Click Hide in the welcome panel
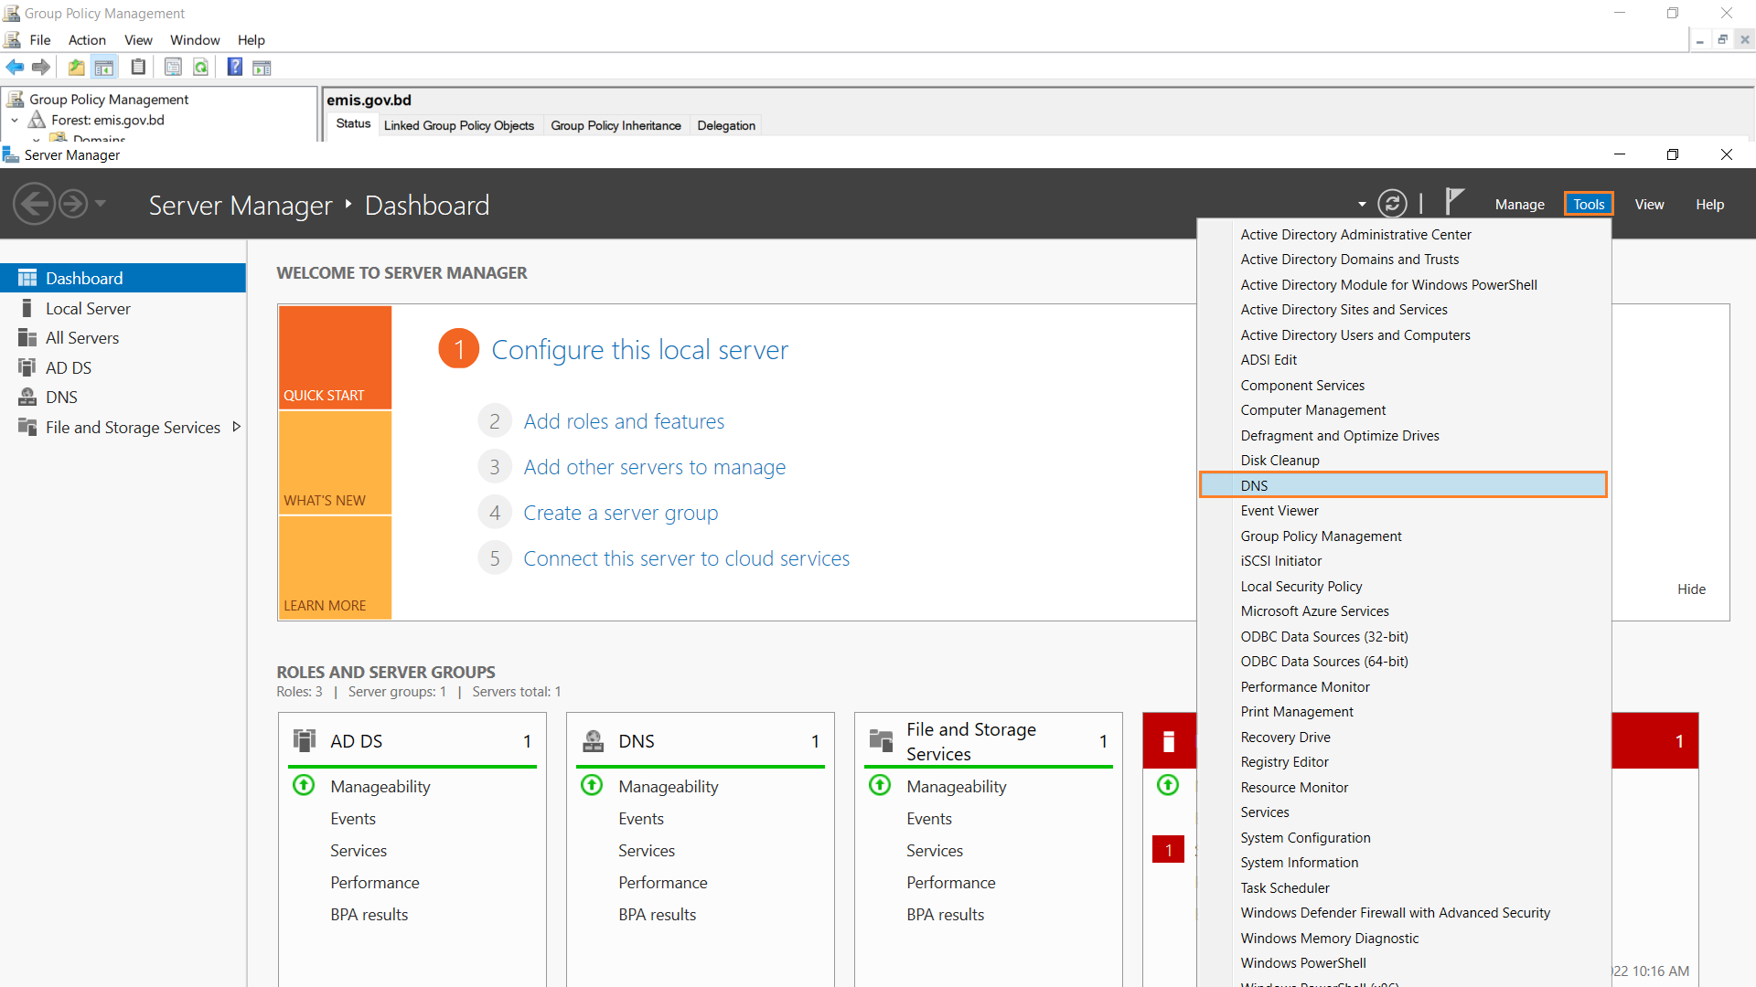Viewport: 1756px width, 987px height. (x=1691, y=589)
